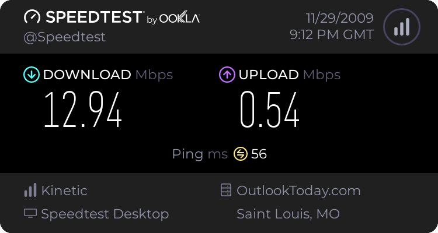This screenshot has height=233, width=438.
Task: Click the Speedtest Desktop label
Action: (x=105, y=214)
